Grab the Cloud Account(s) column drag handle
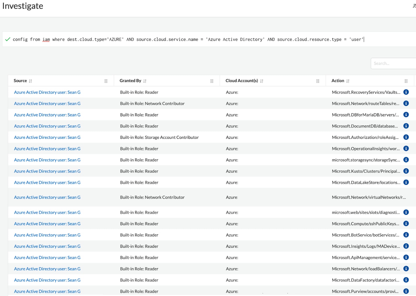This screenshot has height=296, width=416. 318,81
